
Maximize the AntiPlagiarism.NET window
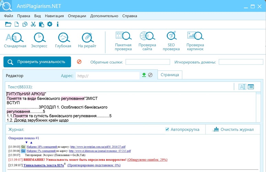point(253,7)
